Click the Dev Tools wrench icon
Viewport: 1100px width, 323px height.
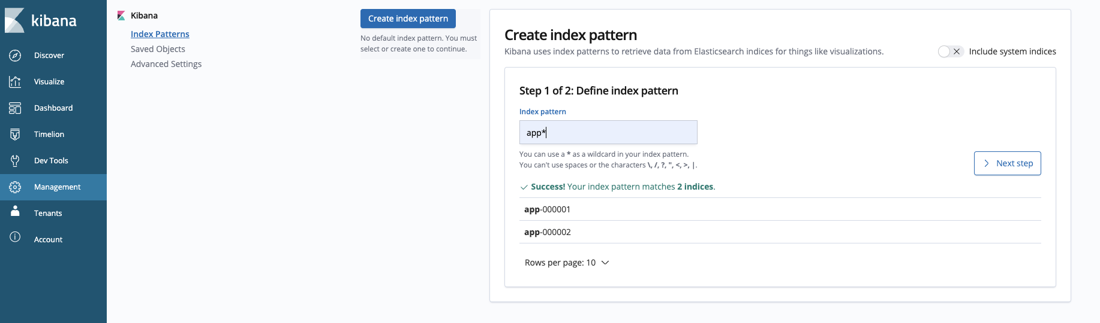click(x=15, y=161)
